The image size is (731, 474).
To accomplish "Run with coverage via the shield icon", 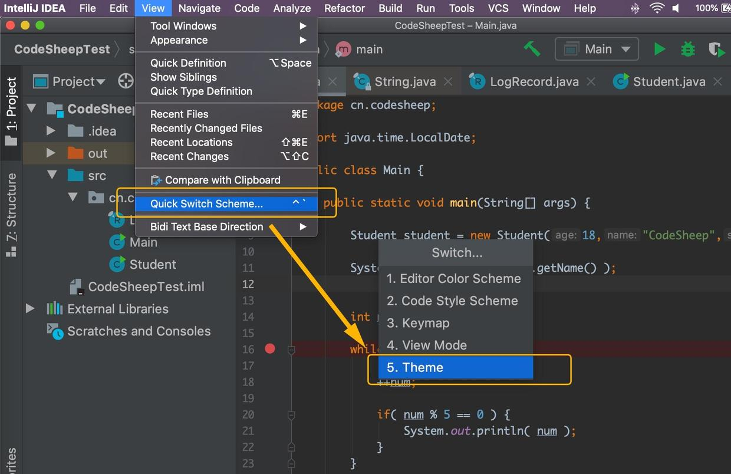I will [716, 50].
